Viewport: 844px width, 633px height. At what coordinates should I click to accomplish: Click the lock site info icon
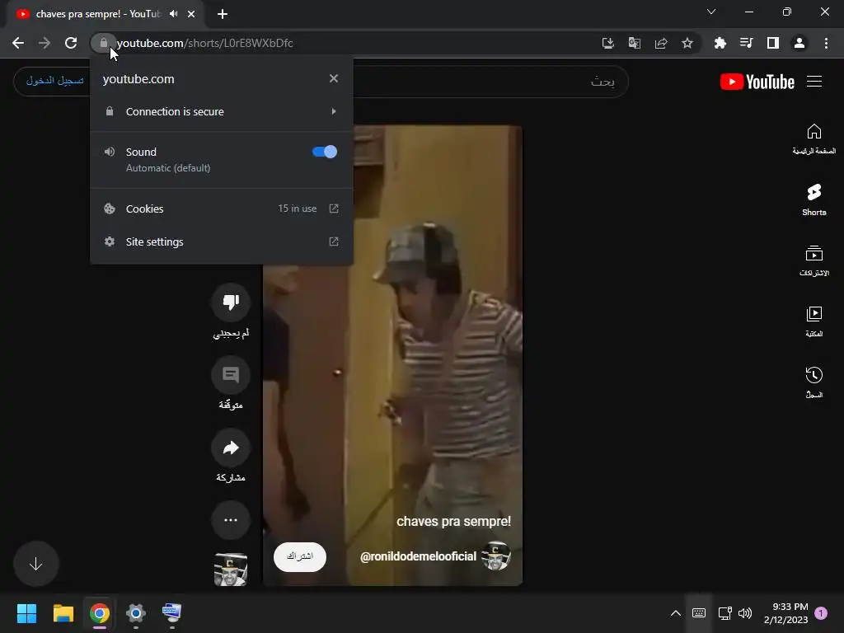(103, 43)
